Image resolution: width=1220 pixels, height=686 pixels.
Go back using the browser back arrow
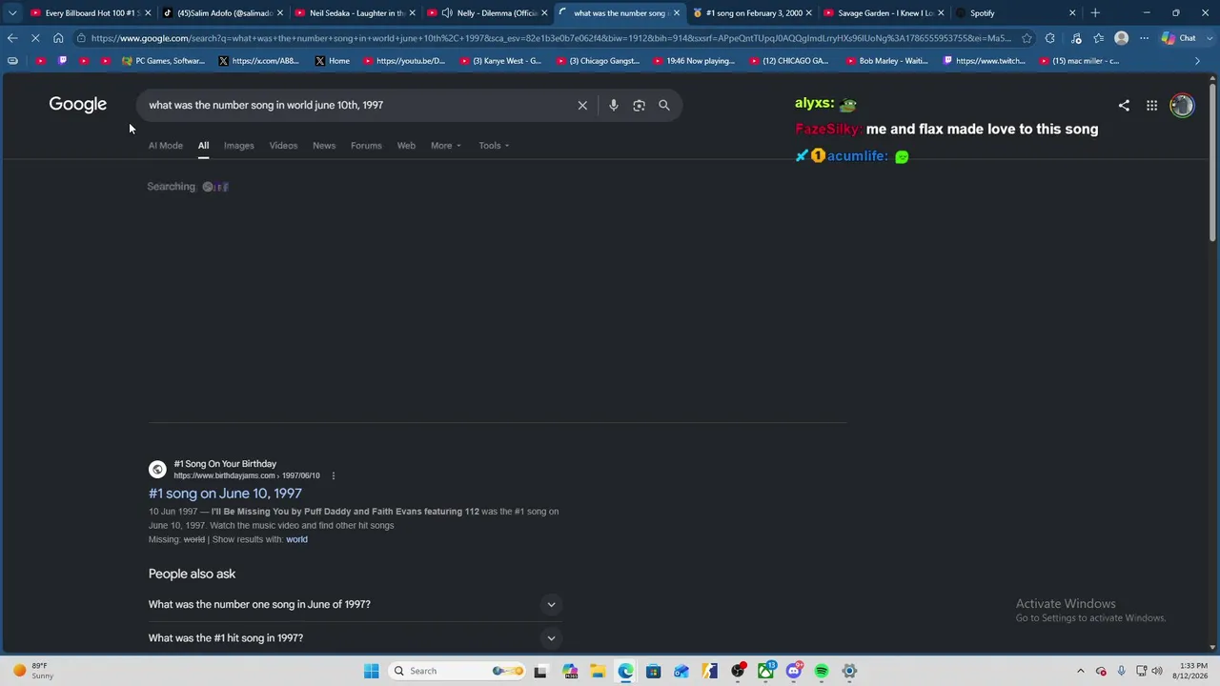[x=12, y=38]
